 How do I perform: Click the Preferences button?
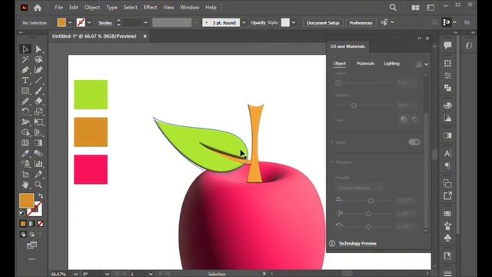361,22
